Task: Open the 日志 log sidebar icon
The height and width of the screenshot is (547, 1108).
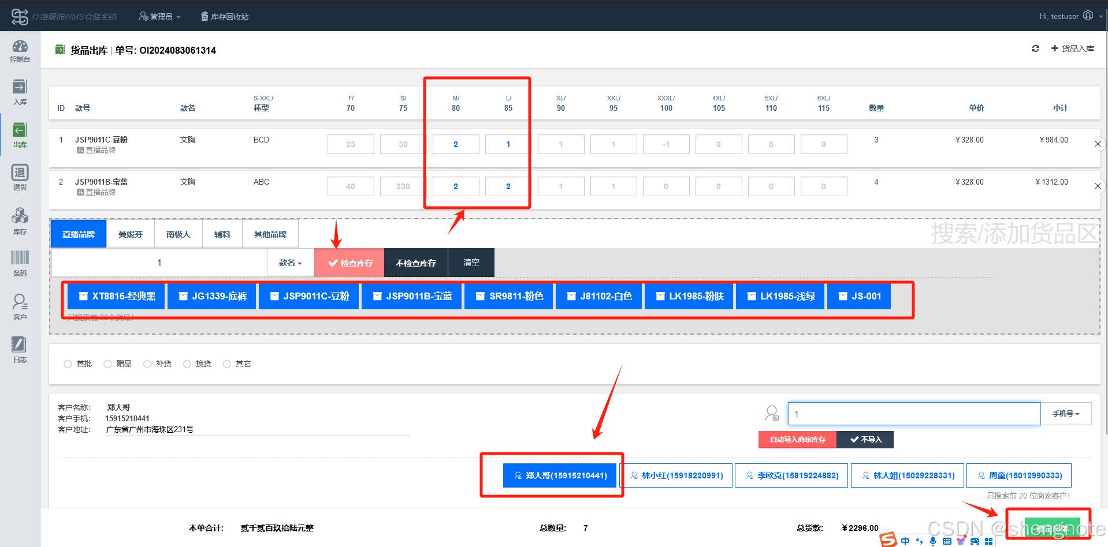Action: 20,350
